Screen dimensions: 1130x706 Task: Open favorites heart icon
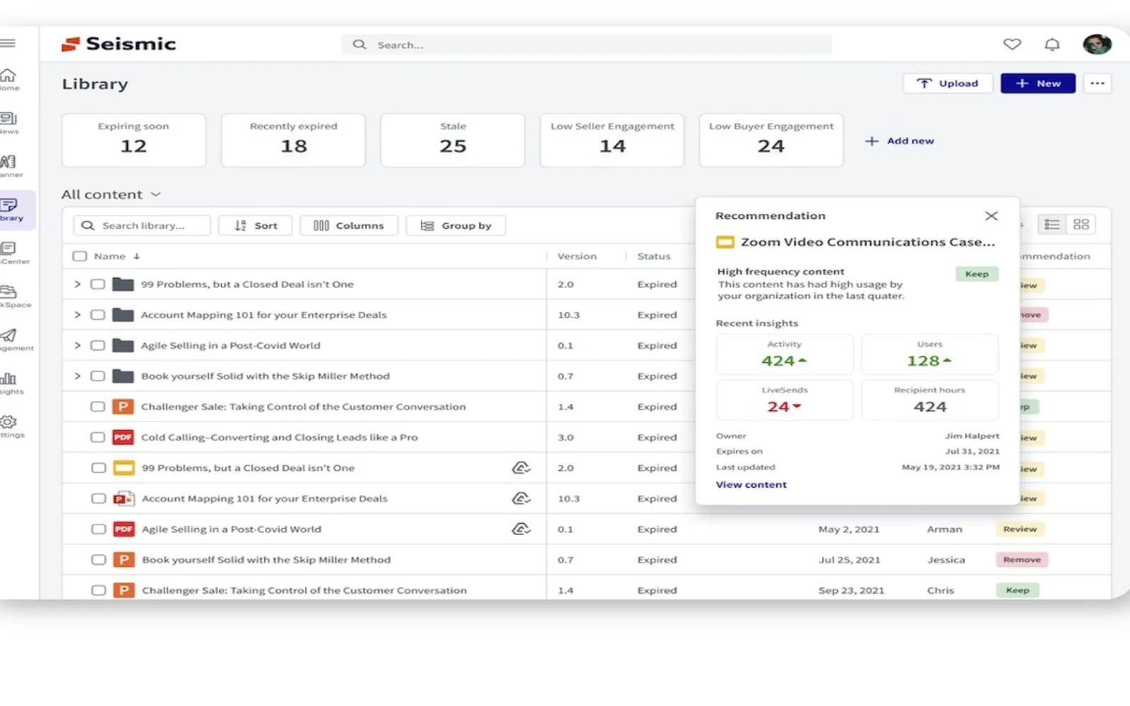(x=1012, y=44)
